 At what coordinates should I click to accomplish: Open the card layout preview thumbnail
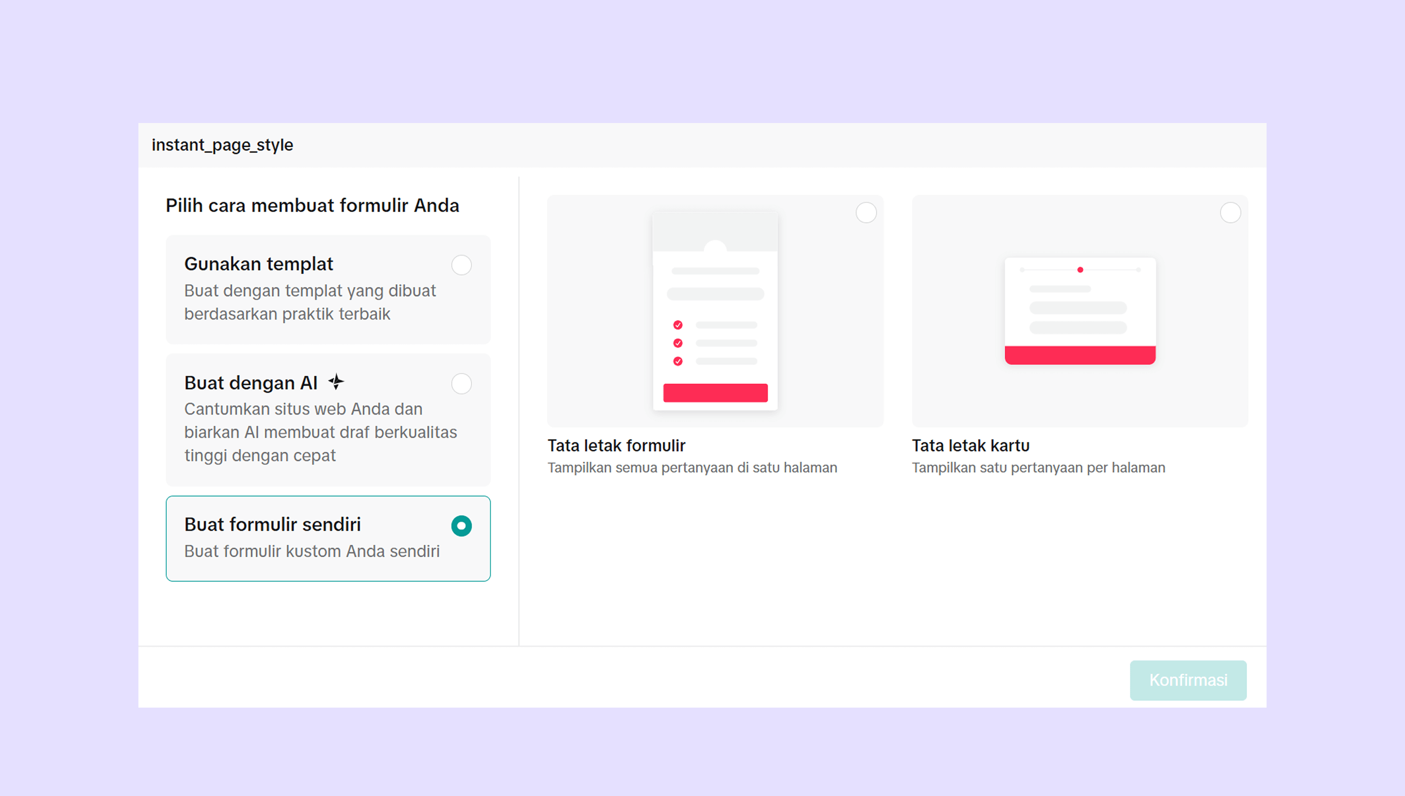click(x=1080, y=311)
